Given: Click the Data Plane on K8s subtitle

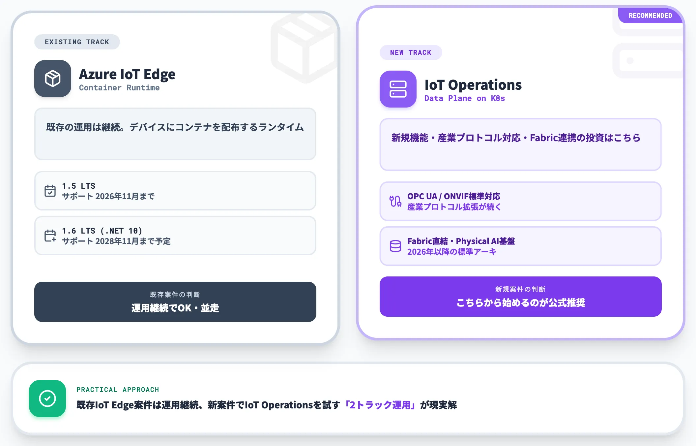Looking at the screenshot, I should click(465, 98).
